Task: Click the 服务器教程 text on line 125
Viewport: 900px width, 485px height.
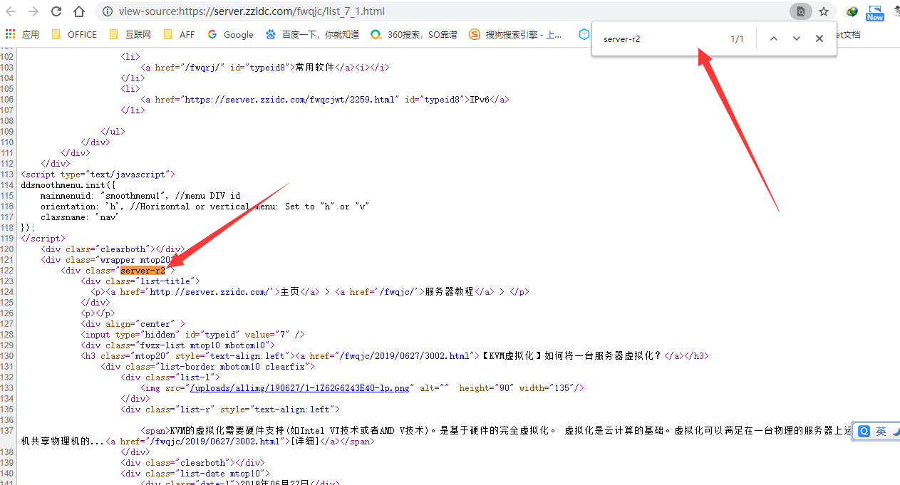Action: (449, 292)
